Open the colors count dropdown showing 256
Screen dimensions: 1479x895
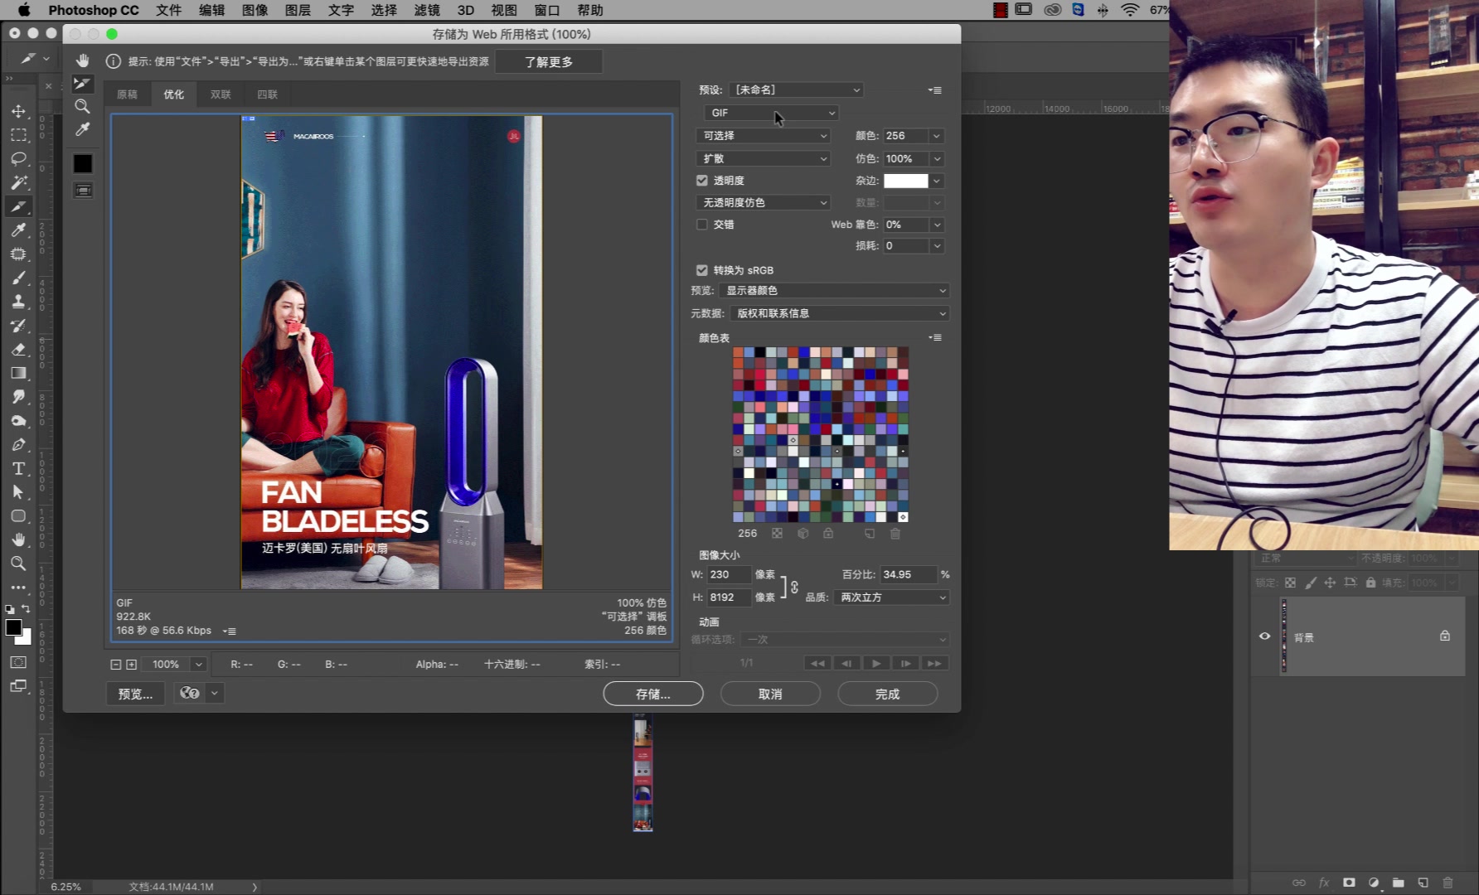(937, 136)
